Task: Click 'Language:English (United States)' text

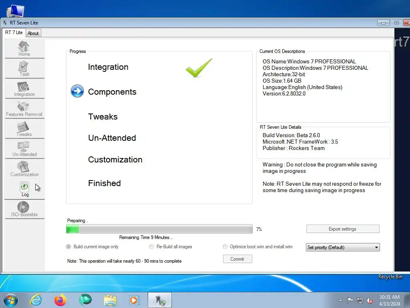Action: click(x=303, y=87)
